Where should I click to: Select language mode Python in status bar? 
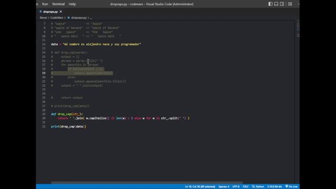[260, 187]
